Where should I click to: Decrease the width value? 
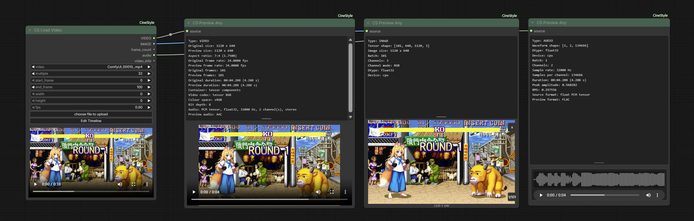coord(33,94)
